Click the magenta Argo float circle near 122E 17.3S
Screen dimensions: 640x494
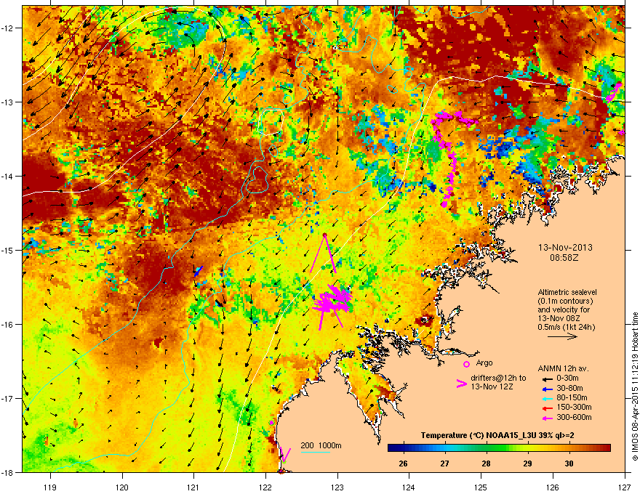(x=271, y=423)
